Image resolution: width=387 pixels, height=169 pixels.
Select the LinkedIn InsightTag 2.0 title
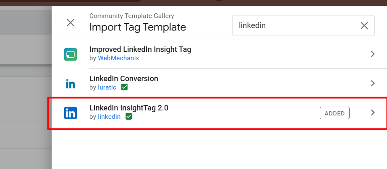click(x=128, y=108)
